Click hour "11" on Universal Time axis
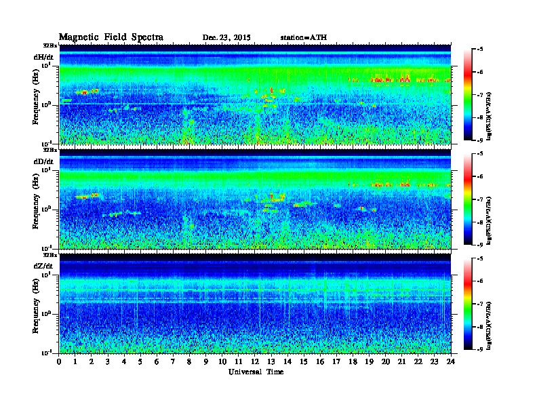 click(x=239, y=362)
